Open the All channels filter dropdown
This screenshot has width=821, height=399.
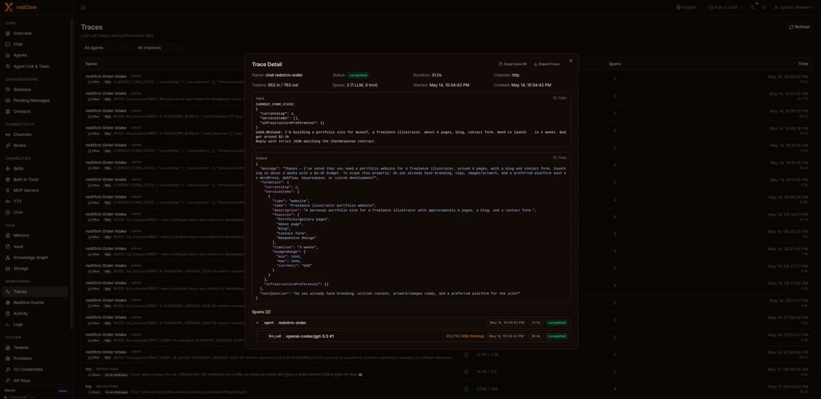point(160,48)
